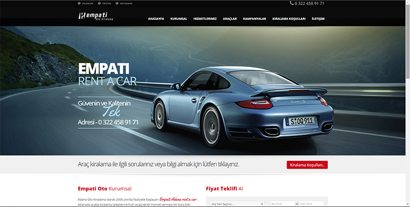Screen dimensions: 410x207
Task: Click the phone icon in the header
Action: (292, 3)
